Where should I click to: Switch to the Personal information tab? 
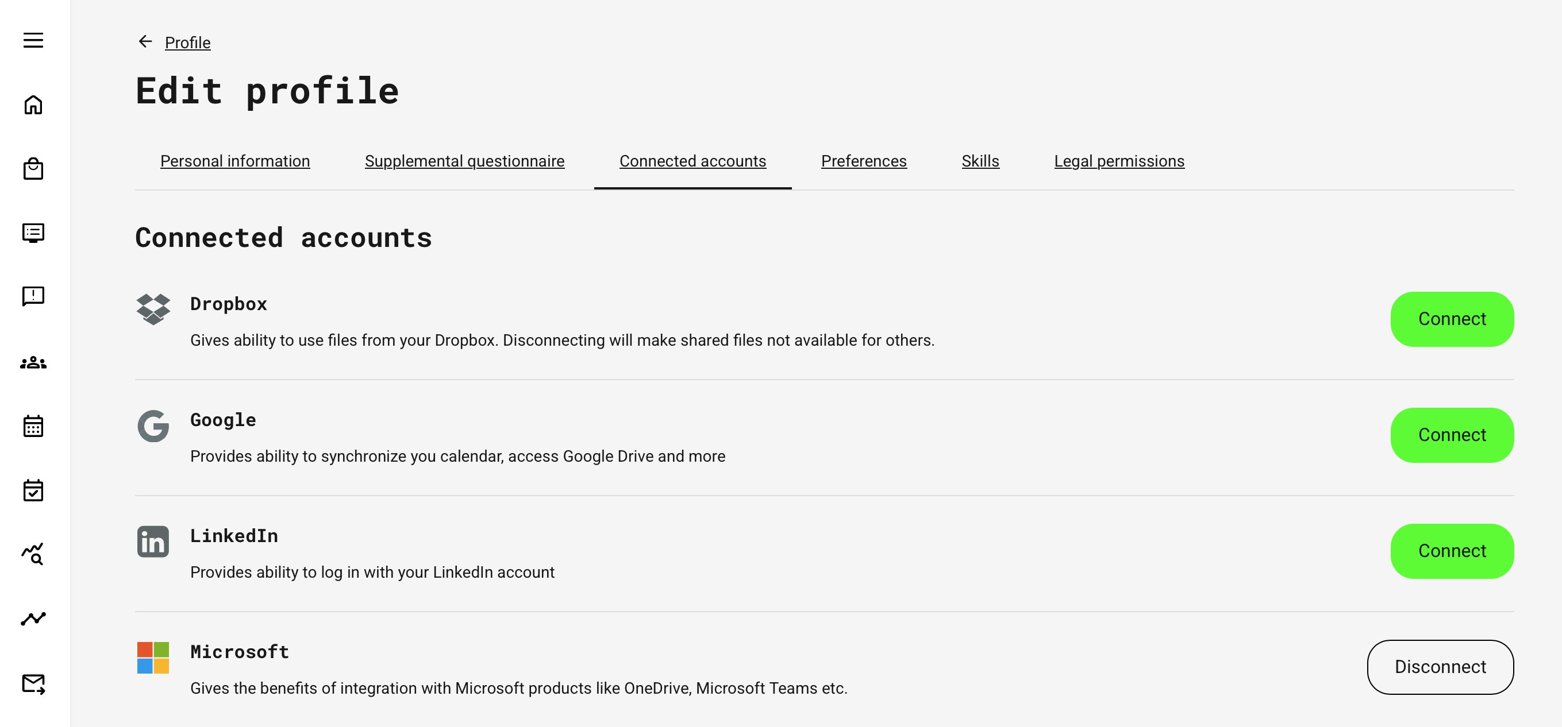tap(234, 161)
